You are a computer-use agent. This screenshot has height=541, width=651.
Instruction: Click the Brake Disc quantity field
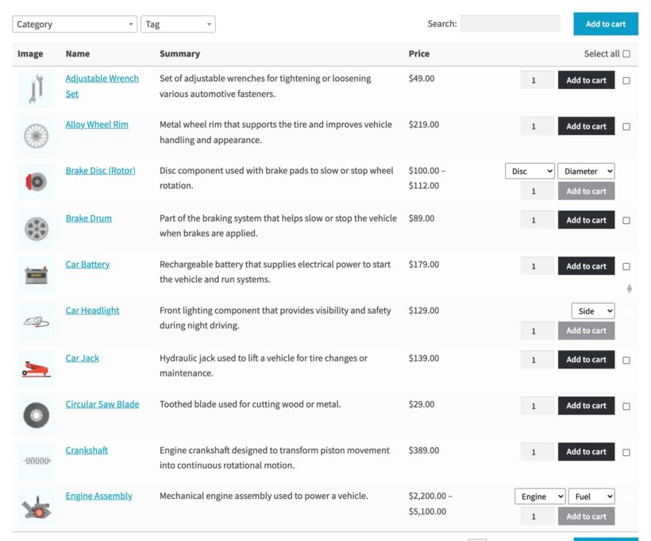[x=537, y=191]
